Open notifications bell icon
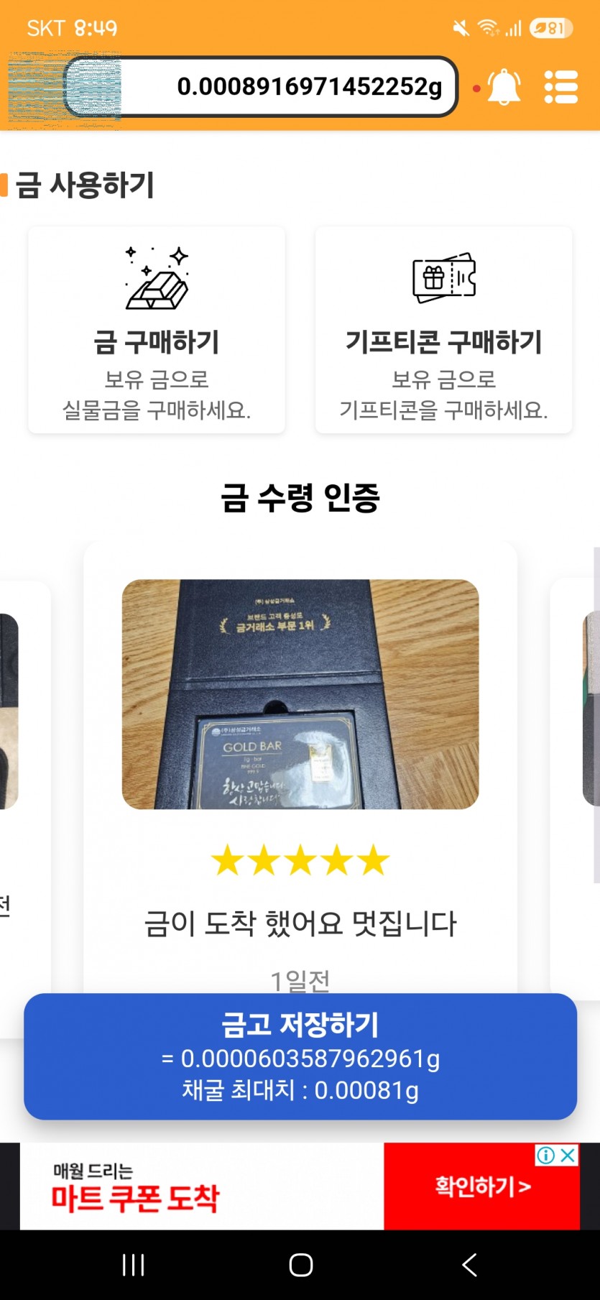 coord(504,87)
